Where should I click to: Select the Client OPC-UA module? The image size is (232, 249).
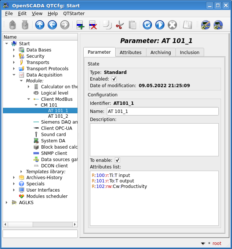(57, 128)
